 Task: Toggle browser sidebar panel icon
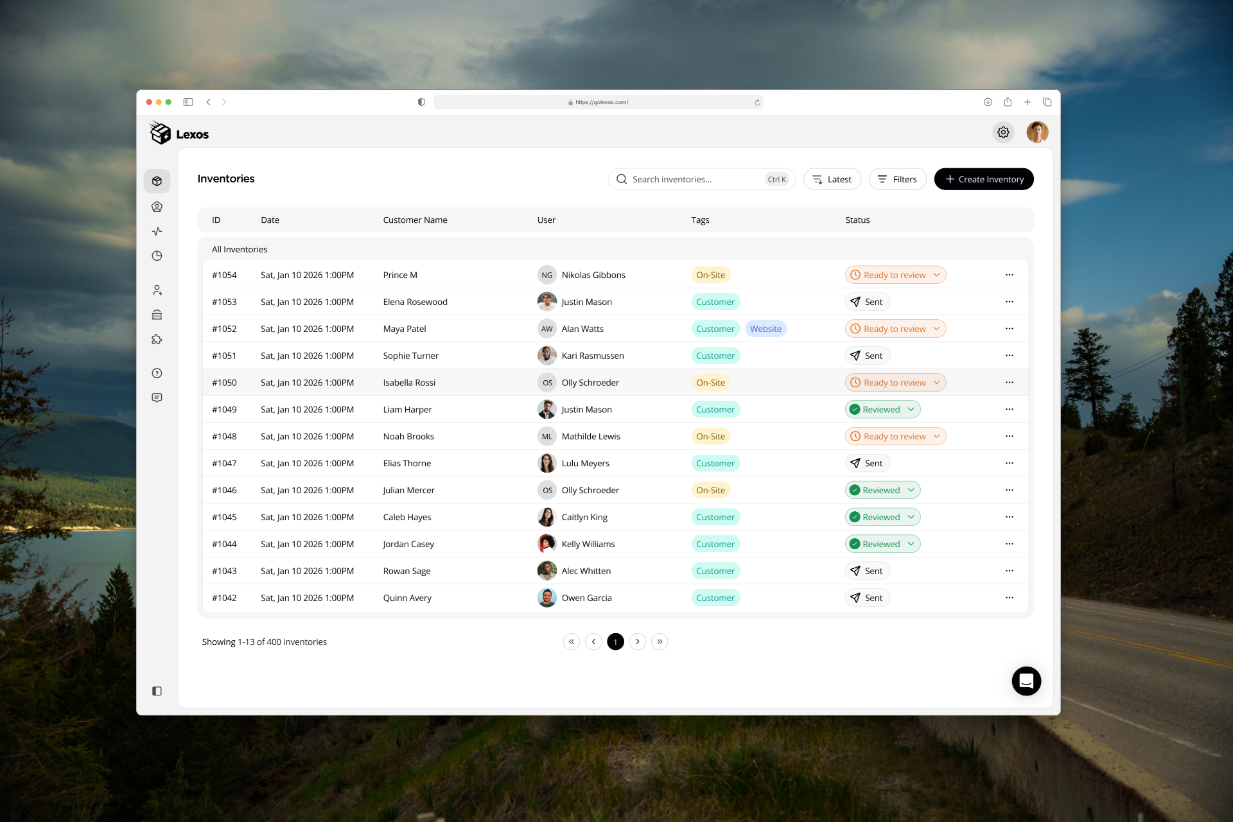click(x=188, y=102)
